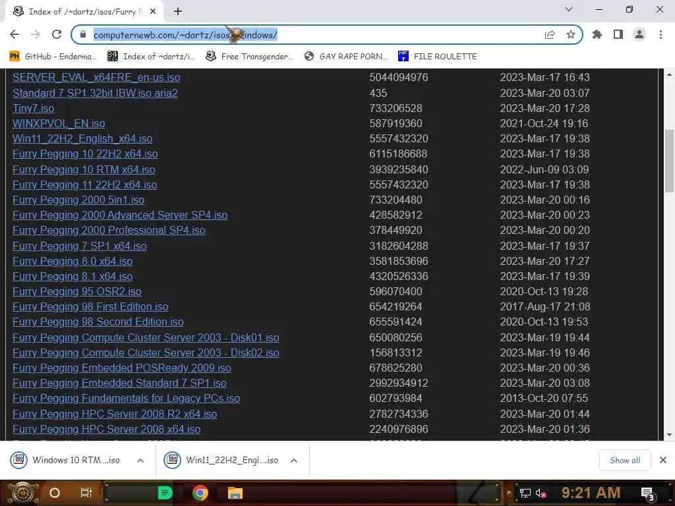Click the date 2021-Oct-24 19:16
Screen dimensions: 675x506
point(544,123)
